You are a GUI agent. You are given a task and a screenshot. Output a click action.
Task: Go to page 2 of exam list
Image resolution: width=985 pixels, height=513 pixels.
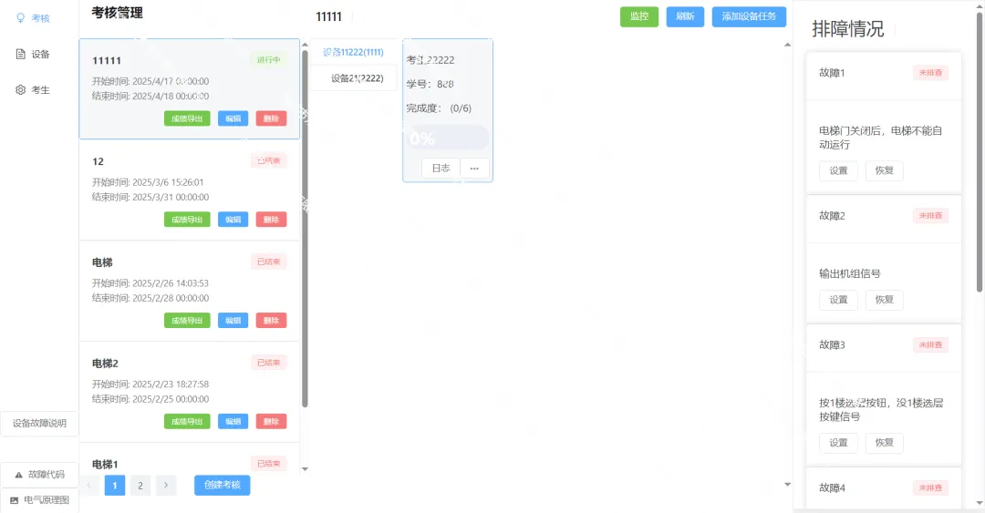click(140, 486)
